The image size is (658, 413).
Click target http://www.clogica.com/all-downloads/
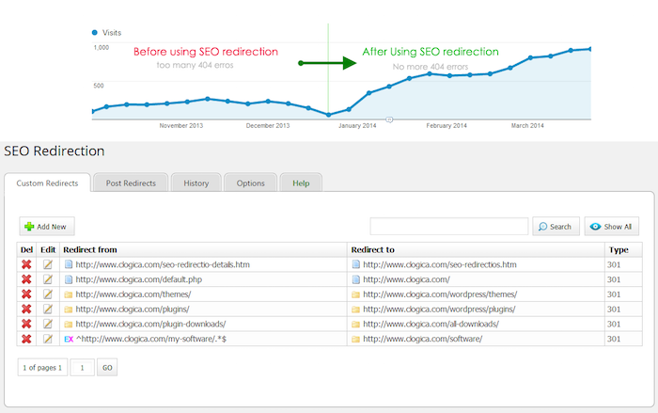[431, 324]
